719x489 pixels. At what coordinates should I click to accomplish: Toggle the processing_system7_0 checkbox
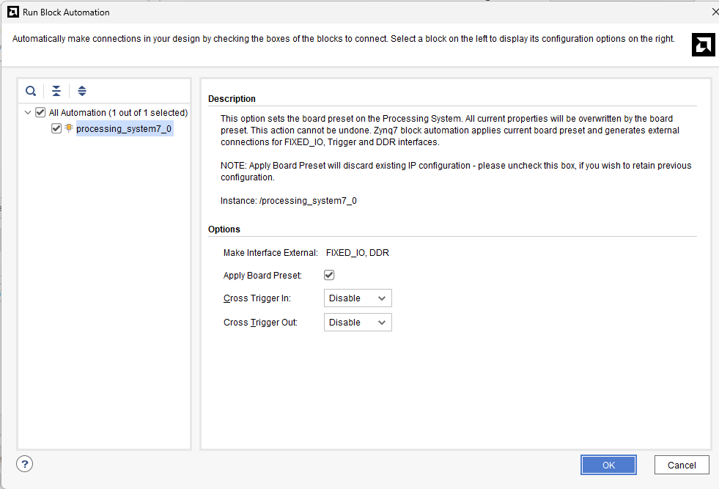click(56, 128)
